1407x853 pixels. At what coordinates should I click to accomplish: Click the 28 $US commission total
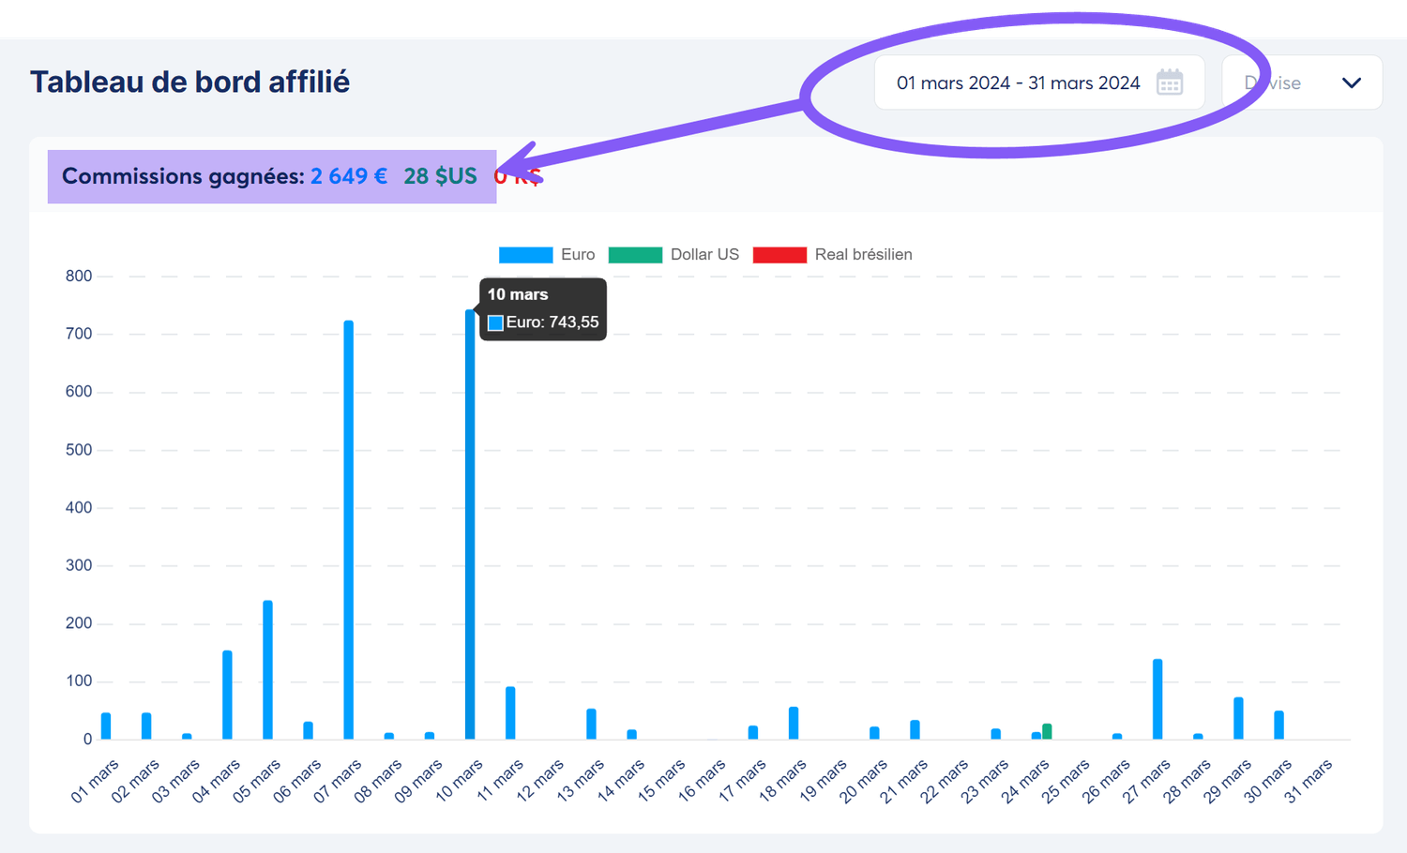pos(440,176)
